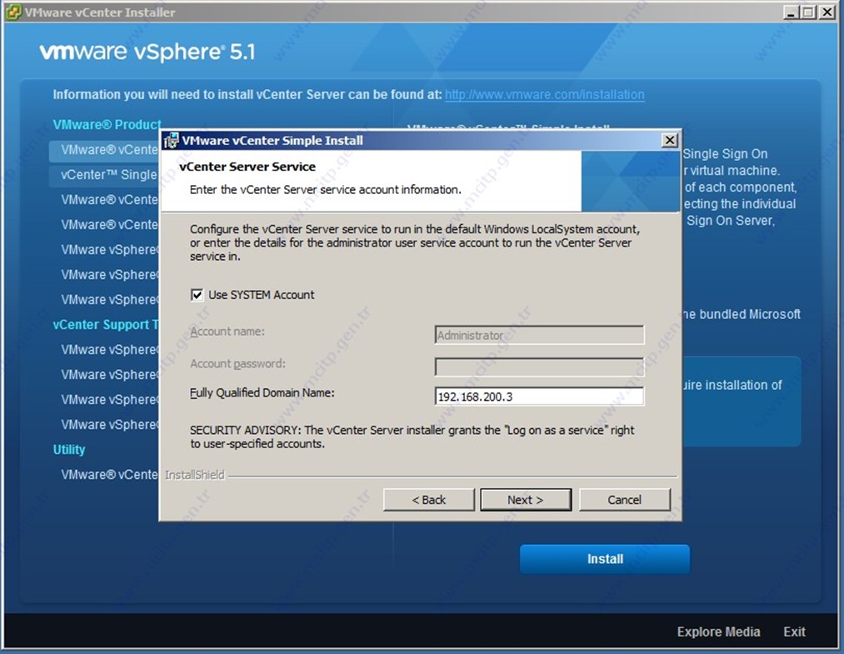
Task: Click the 'Account password:' label
Action: 237,363
